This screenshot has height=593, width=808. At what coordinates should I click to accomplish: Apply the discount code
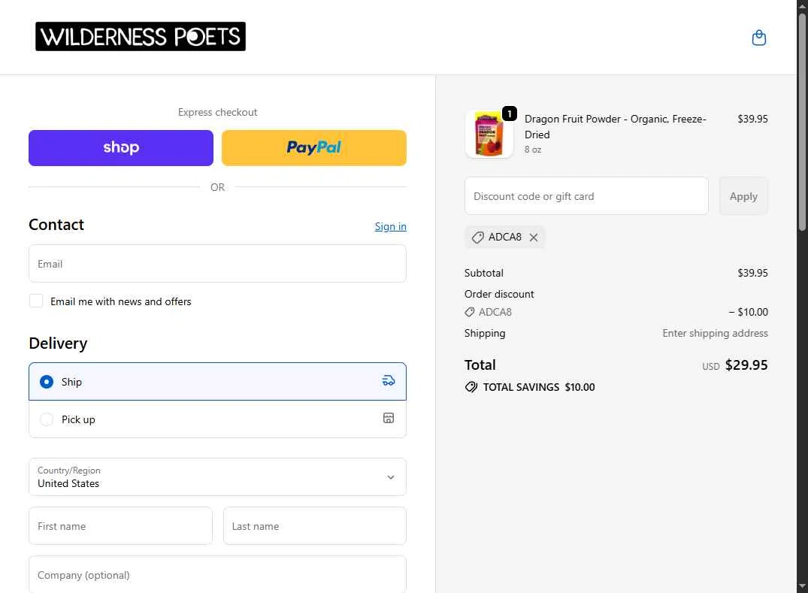[743, 196]
